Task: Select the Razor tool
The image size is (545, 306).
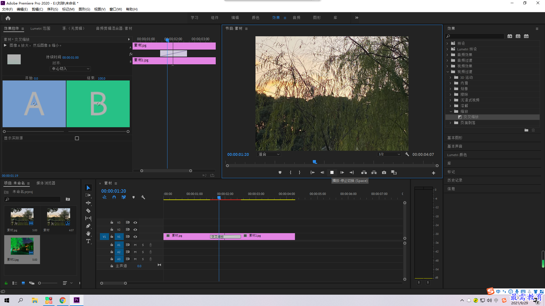Action: (88, 211)
